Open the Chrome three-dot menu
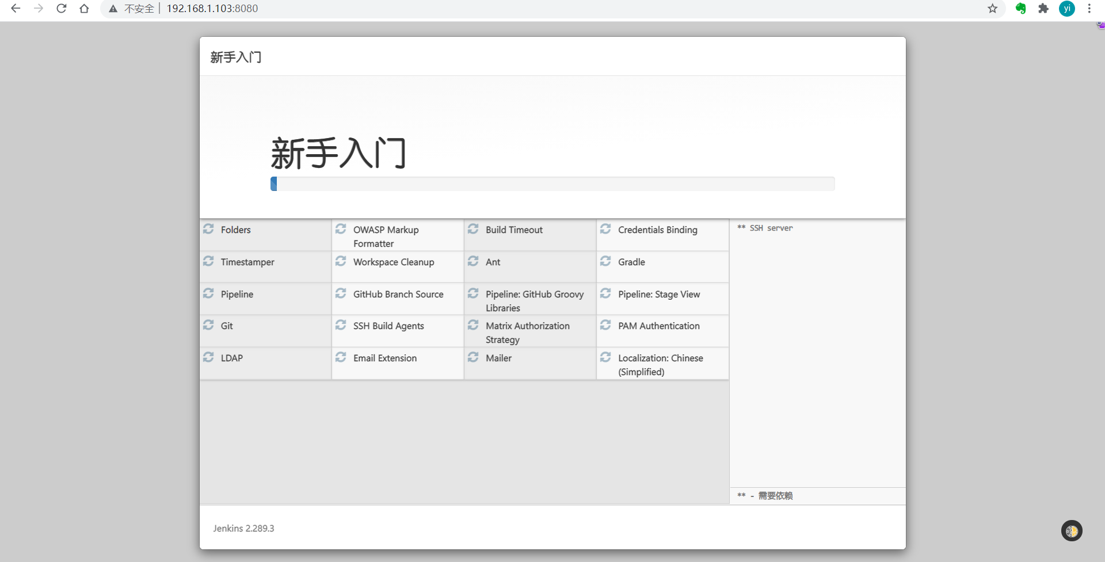The image size is (1105, 562). tap(1089, 9)
